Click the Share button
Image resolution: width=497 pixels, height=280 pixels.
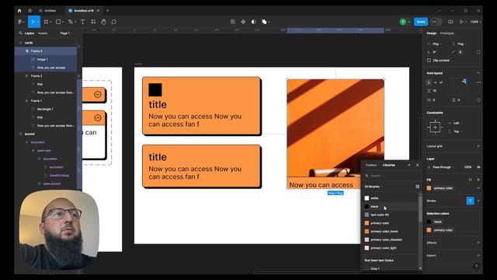tap(421, 22)
